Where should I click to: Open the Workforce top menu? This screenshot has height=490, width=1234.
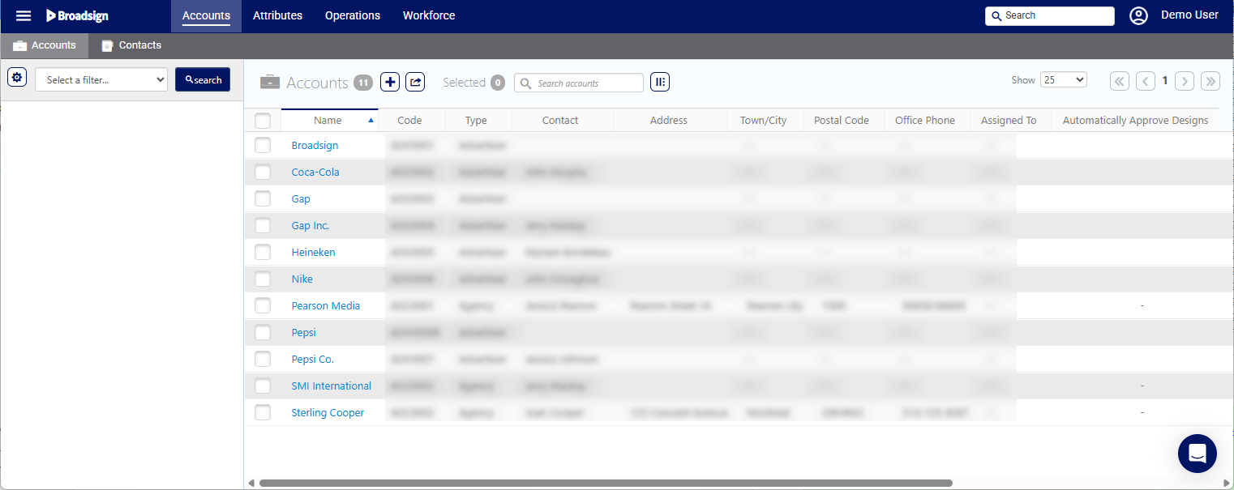(429, 16)
